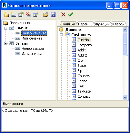Click the scrollbar thumb in fields list
Viewport: 130px width, 133px height.
(125, 44)
